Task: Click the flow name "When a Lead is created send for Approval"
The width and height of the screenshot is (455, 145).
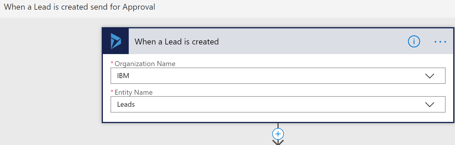Action: pos(79,7)
